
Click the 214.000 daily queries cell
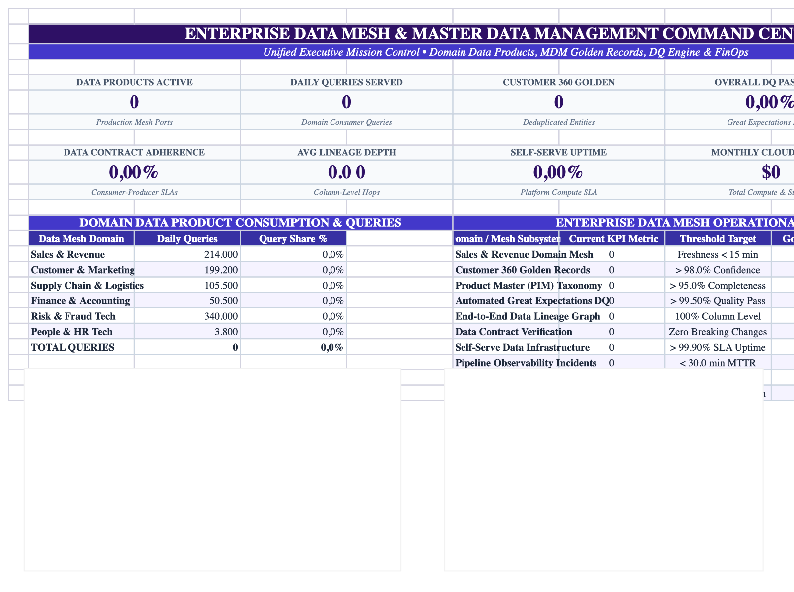[188, 255]
